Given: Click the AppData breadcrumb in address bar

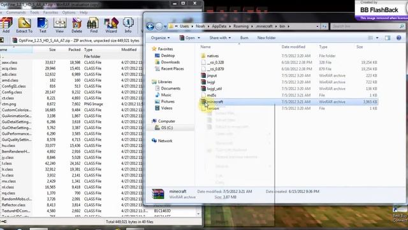Looking at the screenshot, I should (x=219, y=26).
